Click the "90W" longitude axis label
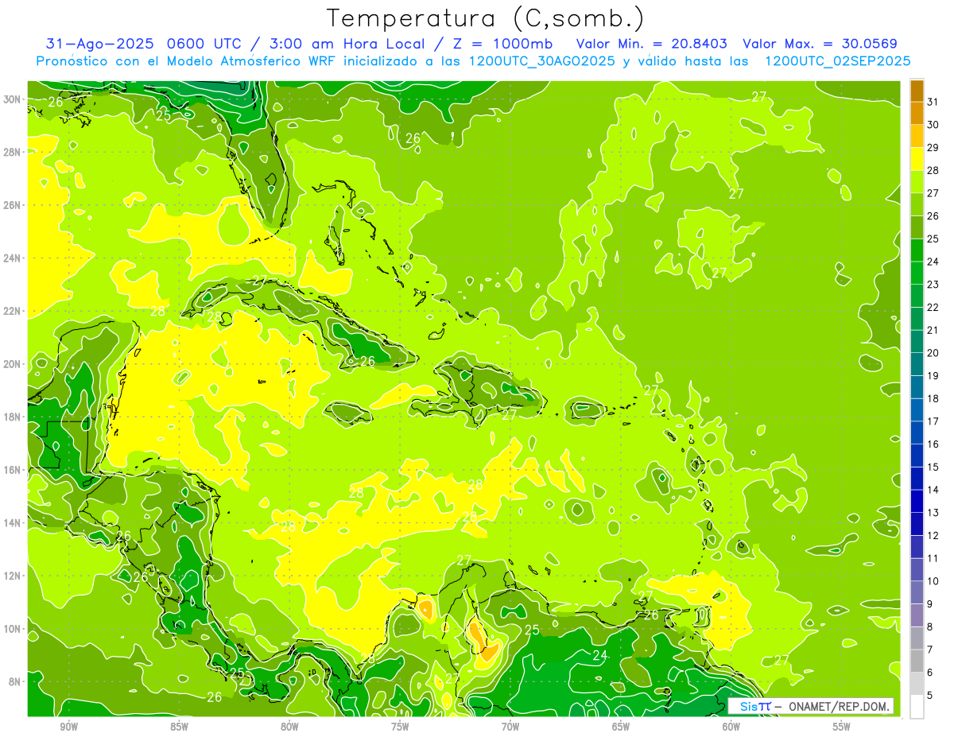This screenshot has height=737, width=954. (69, 727)
